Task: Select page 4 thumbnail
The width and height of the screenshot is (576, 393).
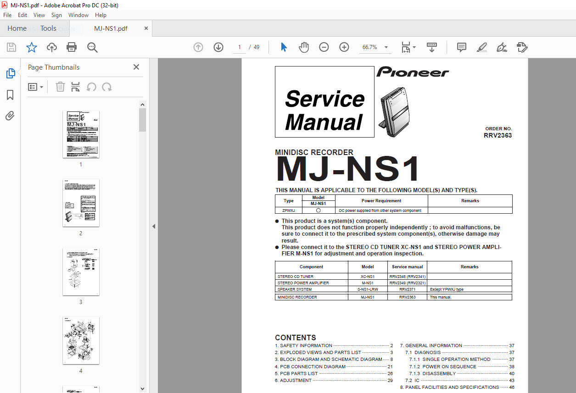Action: pos(81,340)
